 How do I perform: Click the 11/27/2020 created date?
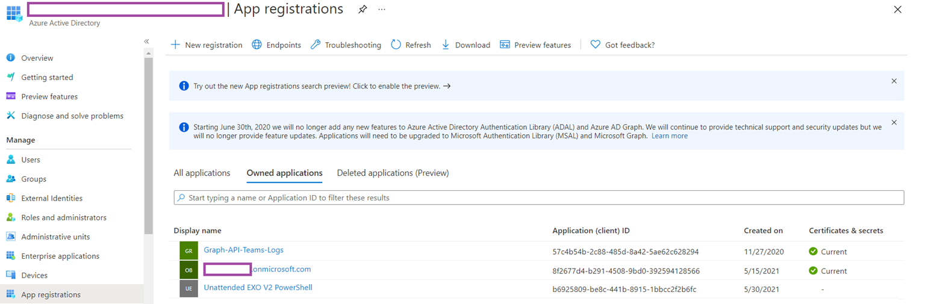(x=764, y=252)
